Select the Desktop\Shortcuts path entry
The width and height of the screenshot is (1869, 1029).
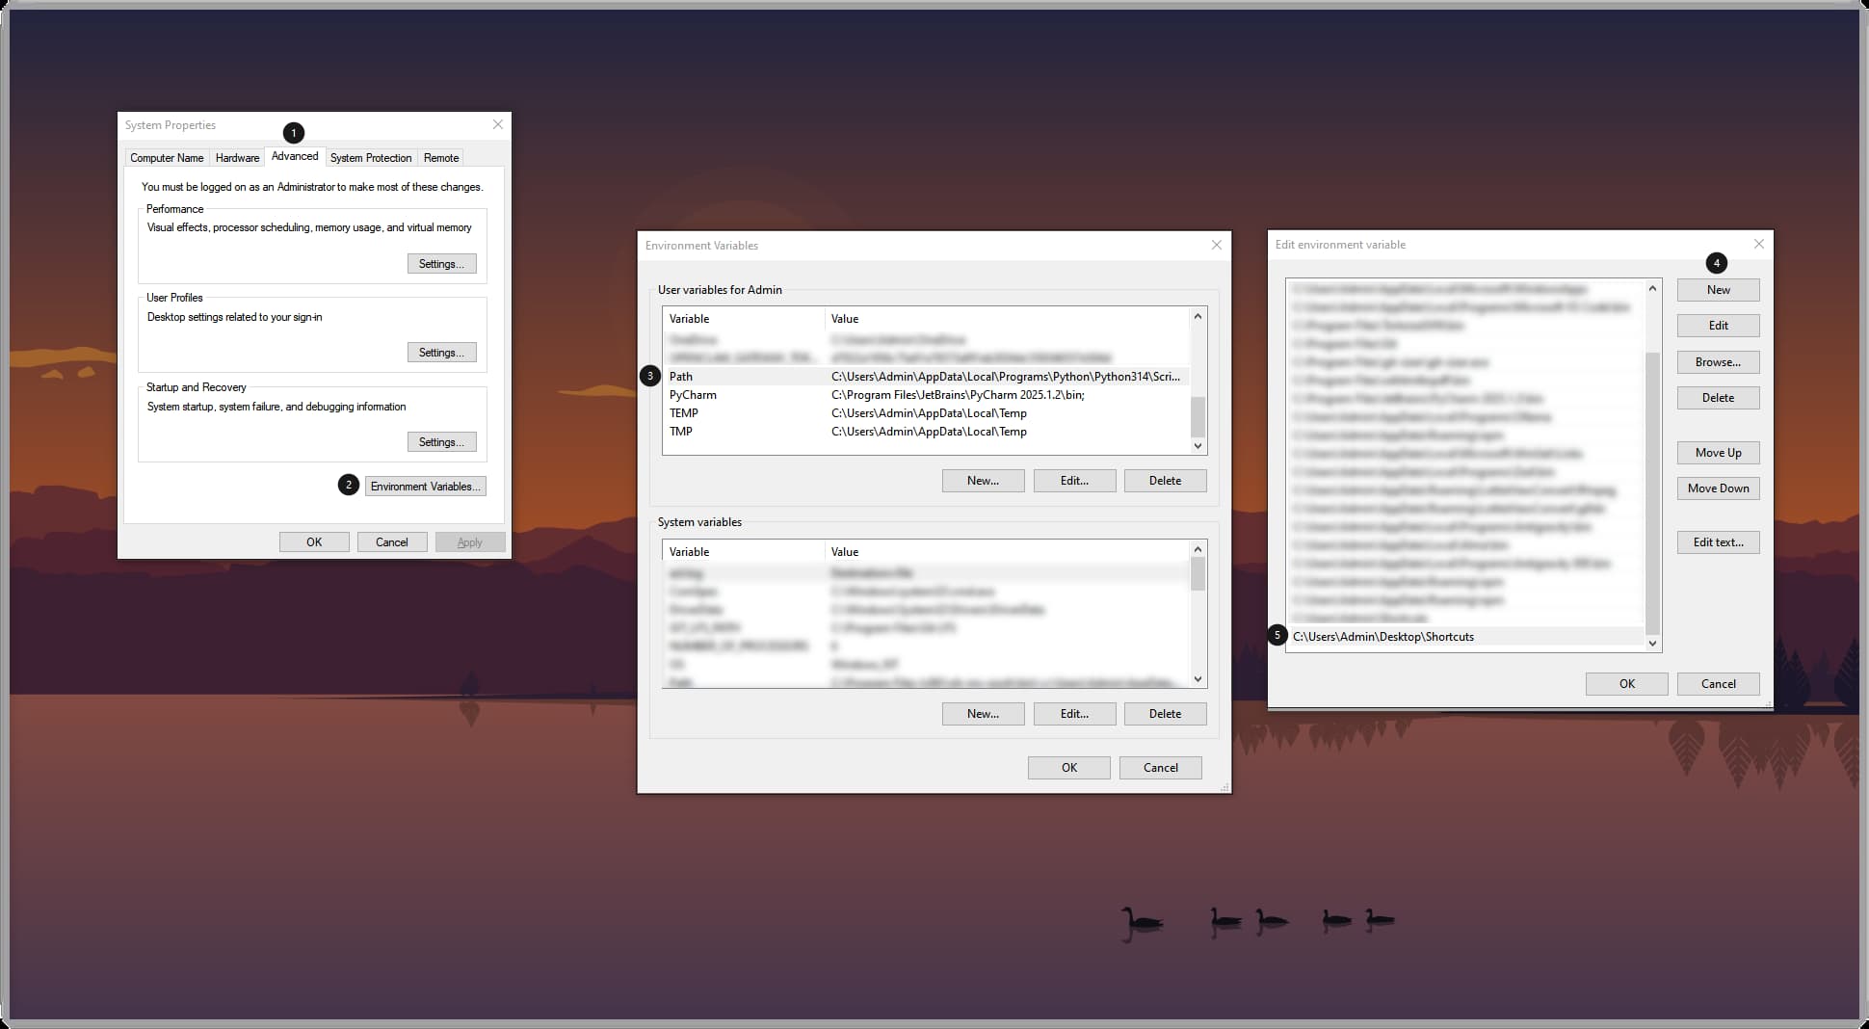(x=1466, y=637)
